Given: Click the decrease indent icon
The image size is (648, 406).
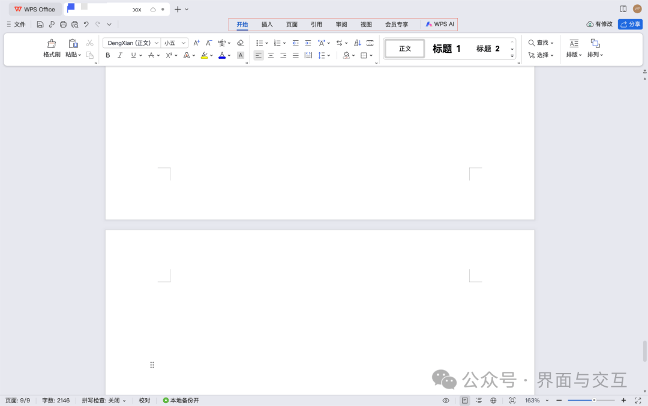Looking at the screenshot, I should [296, 43].
